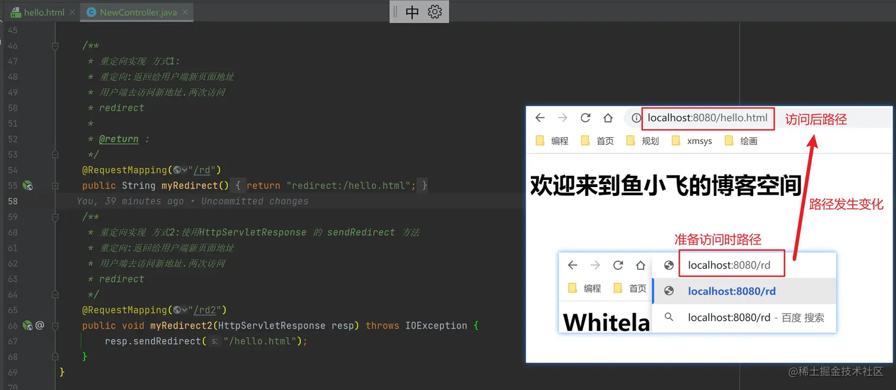Open the 编程 bookmark in the small browser
The image size is (896, 390).
point(584,288)
